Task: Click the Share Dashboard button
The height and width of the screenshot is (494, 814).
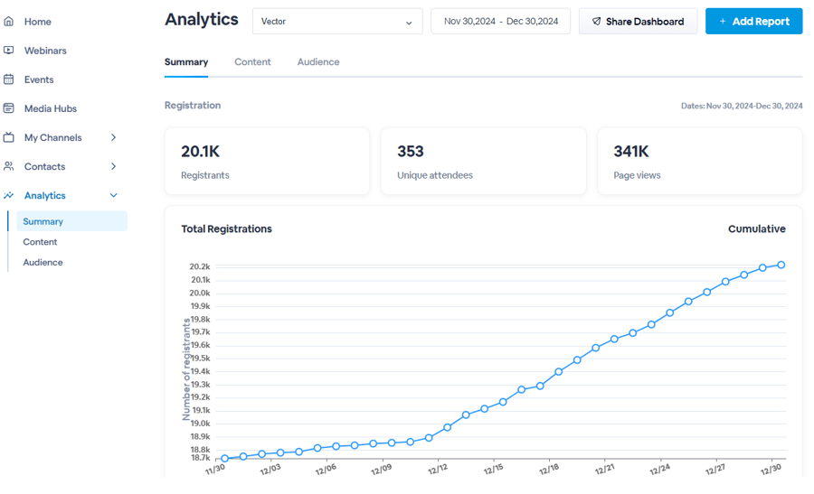Action: click(x=638, y=22)
